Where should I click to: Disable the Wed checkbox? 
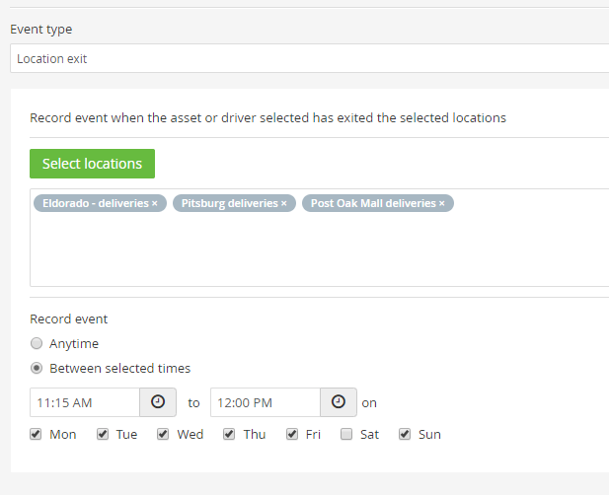coord(163,434)
